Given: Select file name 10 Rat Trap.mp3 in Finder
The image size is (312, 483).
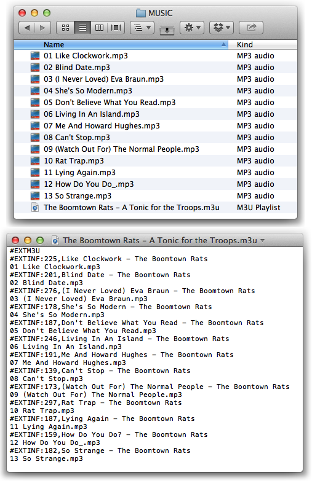Looking at the screenshot, I should click(74, 161).
